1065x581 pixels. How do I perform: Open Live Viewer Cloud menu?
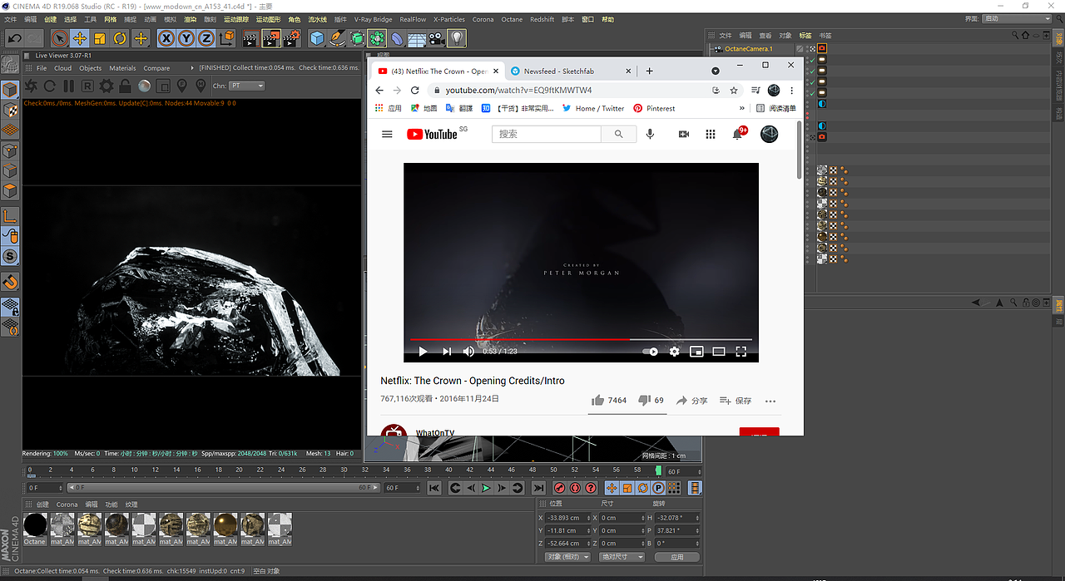[x=63, y=68]
